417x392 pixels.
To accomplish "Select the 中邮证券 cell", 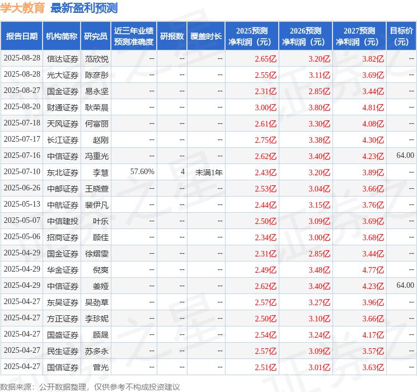I will point(63,189).
